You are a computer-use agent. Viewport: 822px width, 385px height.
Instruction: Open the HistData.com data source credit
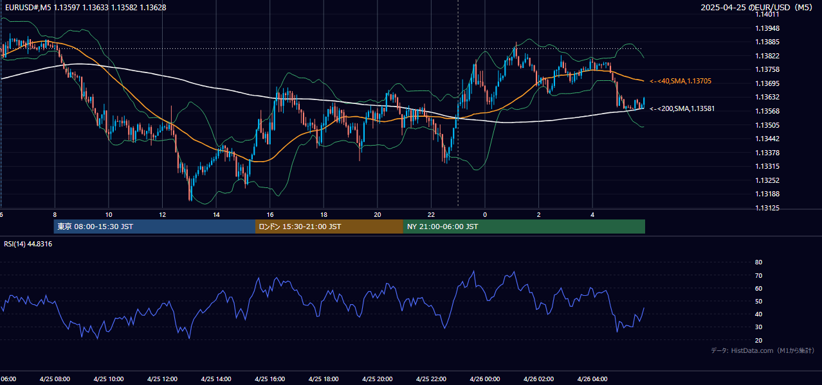coord(763,350)
